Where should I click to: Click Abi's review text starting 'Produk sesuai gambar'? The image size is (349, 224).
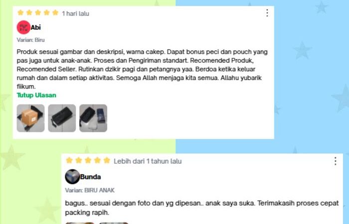pos(143,69)
